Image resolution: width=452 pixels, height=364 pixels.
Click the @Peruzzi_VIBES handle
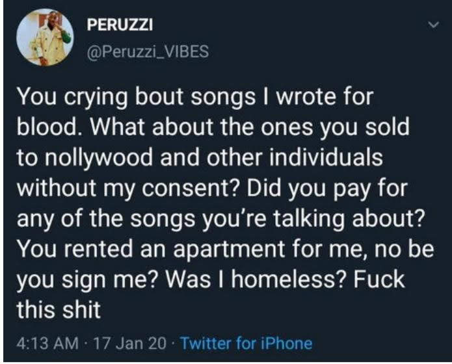tap(148, 52)
